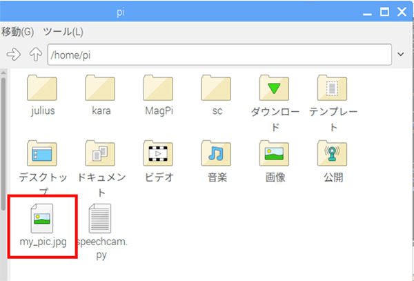Click the ビデオ folder name label
This screenshot has height=281, width=414.
[159, 177]
